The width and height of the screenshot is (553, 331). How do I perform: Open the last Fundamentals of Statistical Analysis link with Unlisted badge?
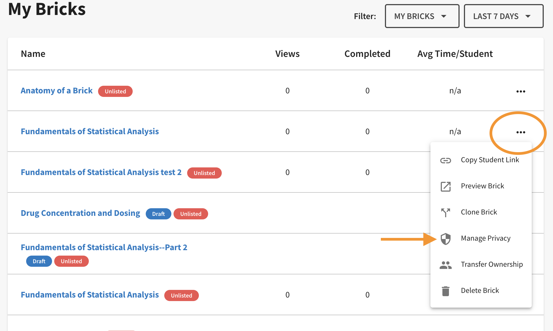coord(90,295)
